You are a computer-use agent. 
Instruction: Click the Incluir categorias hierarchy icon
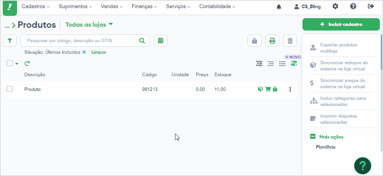coord(313,101)
